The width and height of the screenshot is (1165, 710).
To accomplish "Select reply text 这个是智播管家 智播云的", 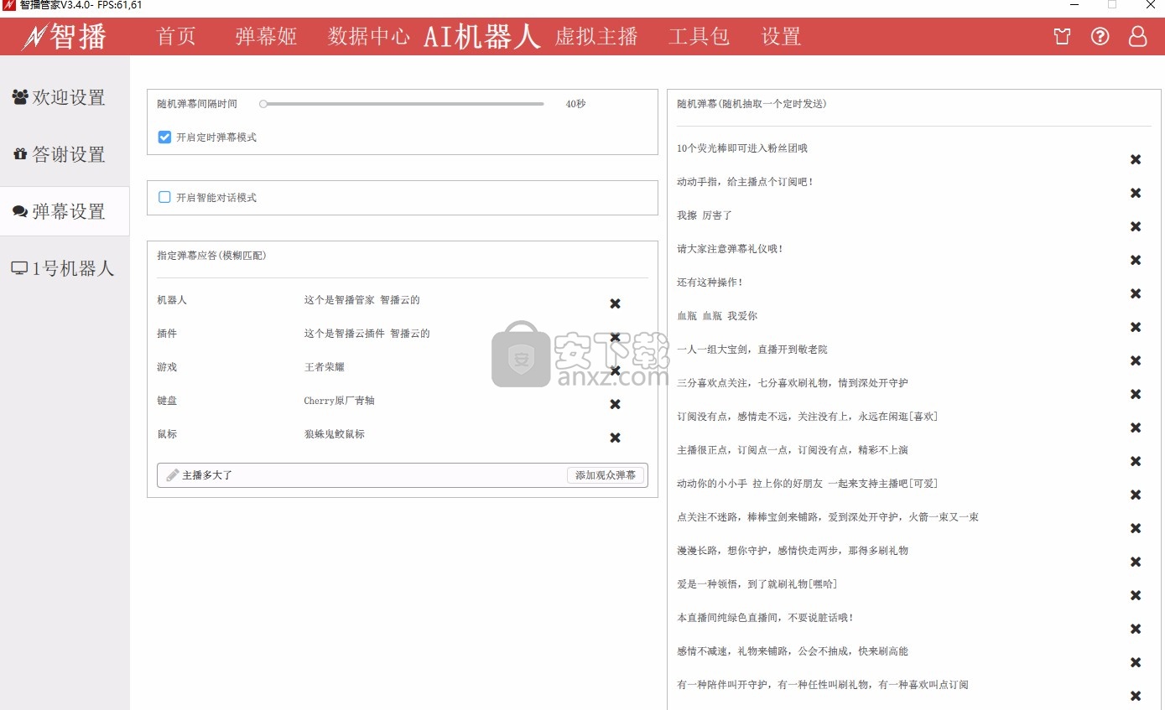I will pos(361,300).
